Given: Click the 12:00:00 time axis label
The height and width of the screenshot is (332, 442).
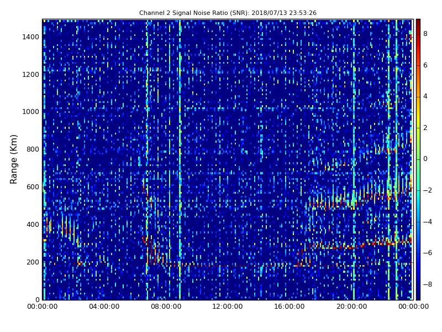Looking at the screenshot, I should coord(228,307).
